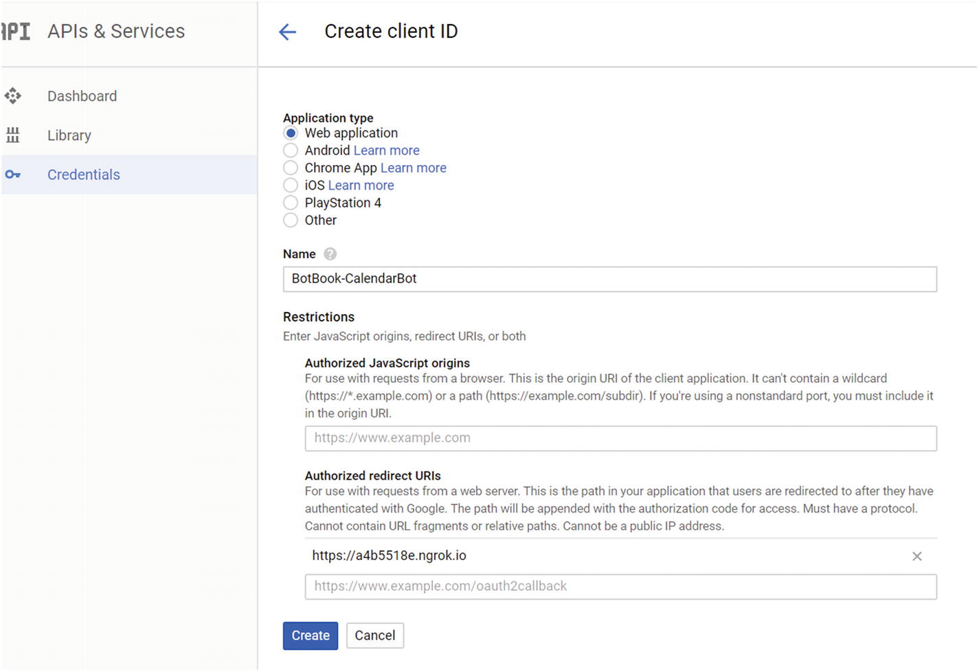Click the back arrow icon
This screenshot has height=672, width=979.
pyautogui.click(x=287, y=32)
